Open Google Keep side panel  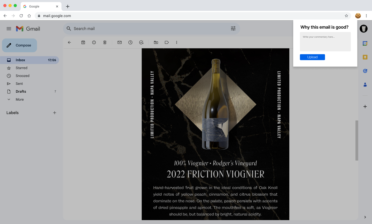click(365, 57)
